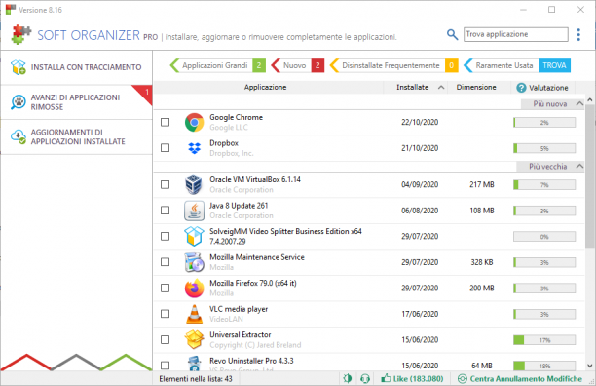Click the Trova applicazione search field
This screenshot has width=596, height=386.
pyautogui.click(x=516, y=34)
